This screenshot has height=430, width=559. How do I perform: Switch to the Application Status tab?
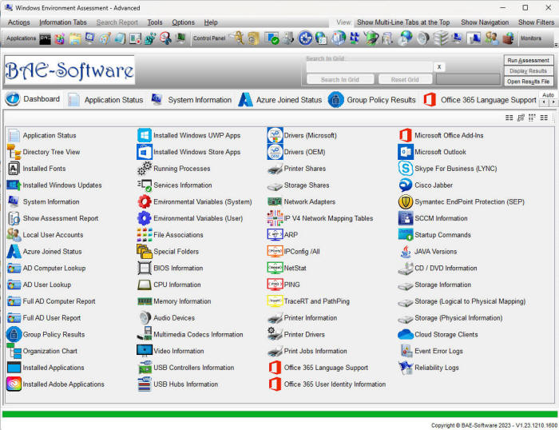tap(106, 100)
